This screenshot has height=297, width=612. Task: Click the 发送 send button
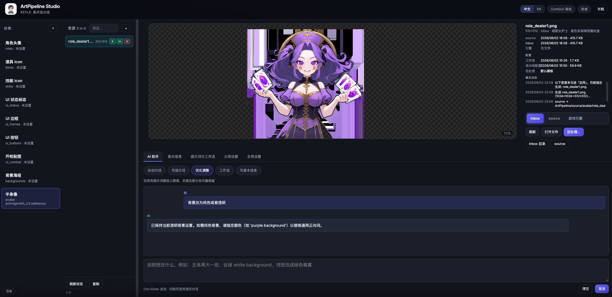tap(602, 289)
